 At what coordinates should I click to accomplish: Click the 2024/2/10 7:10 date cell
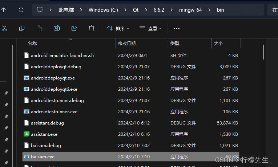click(x=134, y=157)
